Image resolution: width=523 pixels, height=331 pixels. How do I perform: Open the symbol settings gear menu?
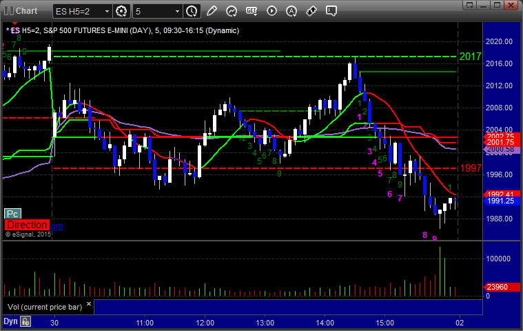(121, 11)
